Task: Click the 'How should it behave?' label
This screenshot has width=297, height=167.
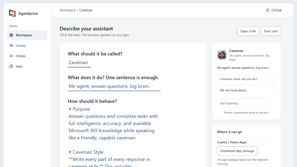Action: pyautogui.click(x=92, y=101)
